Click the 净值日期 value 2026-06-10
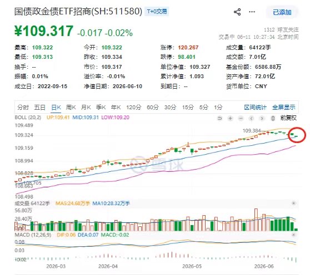 pyautogui.click(x=127, y=86)
